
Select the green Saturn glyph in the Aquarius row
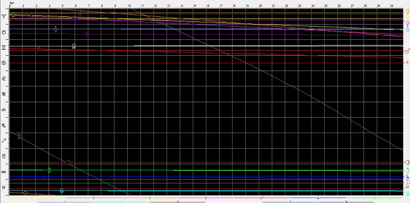tap(50, 170)
